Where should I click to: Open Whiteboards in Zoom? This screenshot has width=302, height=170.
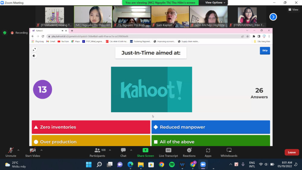(229, 152)
